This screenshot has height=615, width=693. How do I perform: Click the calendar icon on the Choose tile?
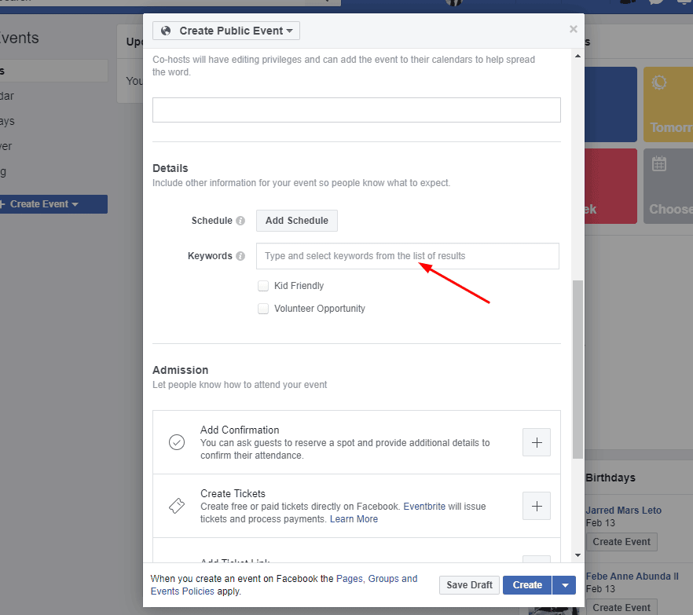[x=658, y=163]
